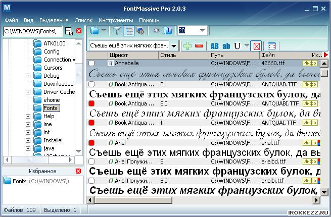Viewport: 331px width, 217px height.
Task: Click the Инфо badge for ANTQUAB.TTF
Action: (x=310, y=84)
